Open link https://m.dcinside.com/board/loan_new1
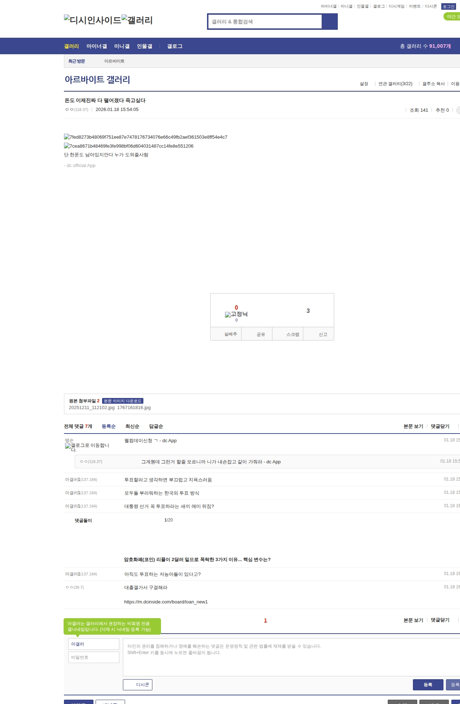The width and height of the screenshot is (460, 704). click(166, 602)
